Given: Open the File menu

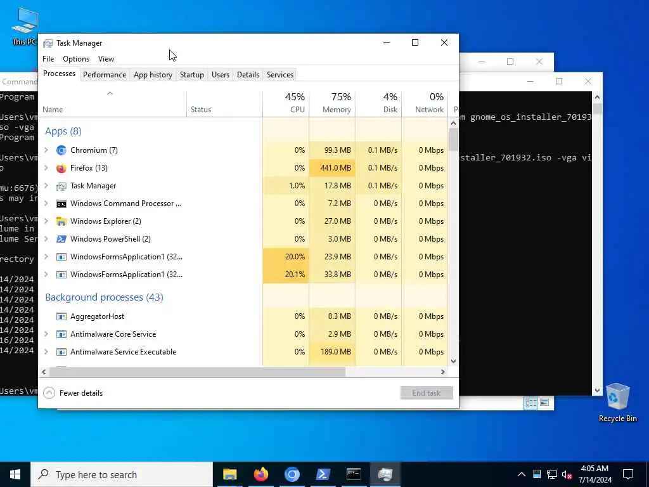Looking at the screenshot, I should [48, 59].
